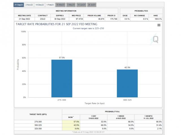Click the 42.5% NOW cell in table
This screenshot has width=181, height=135.
tap(71, 125)
